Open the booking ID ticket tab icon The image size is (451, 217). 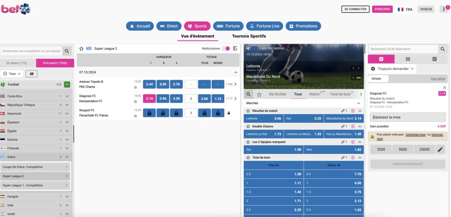[x=408, y=59]
